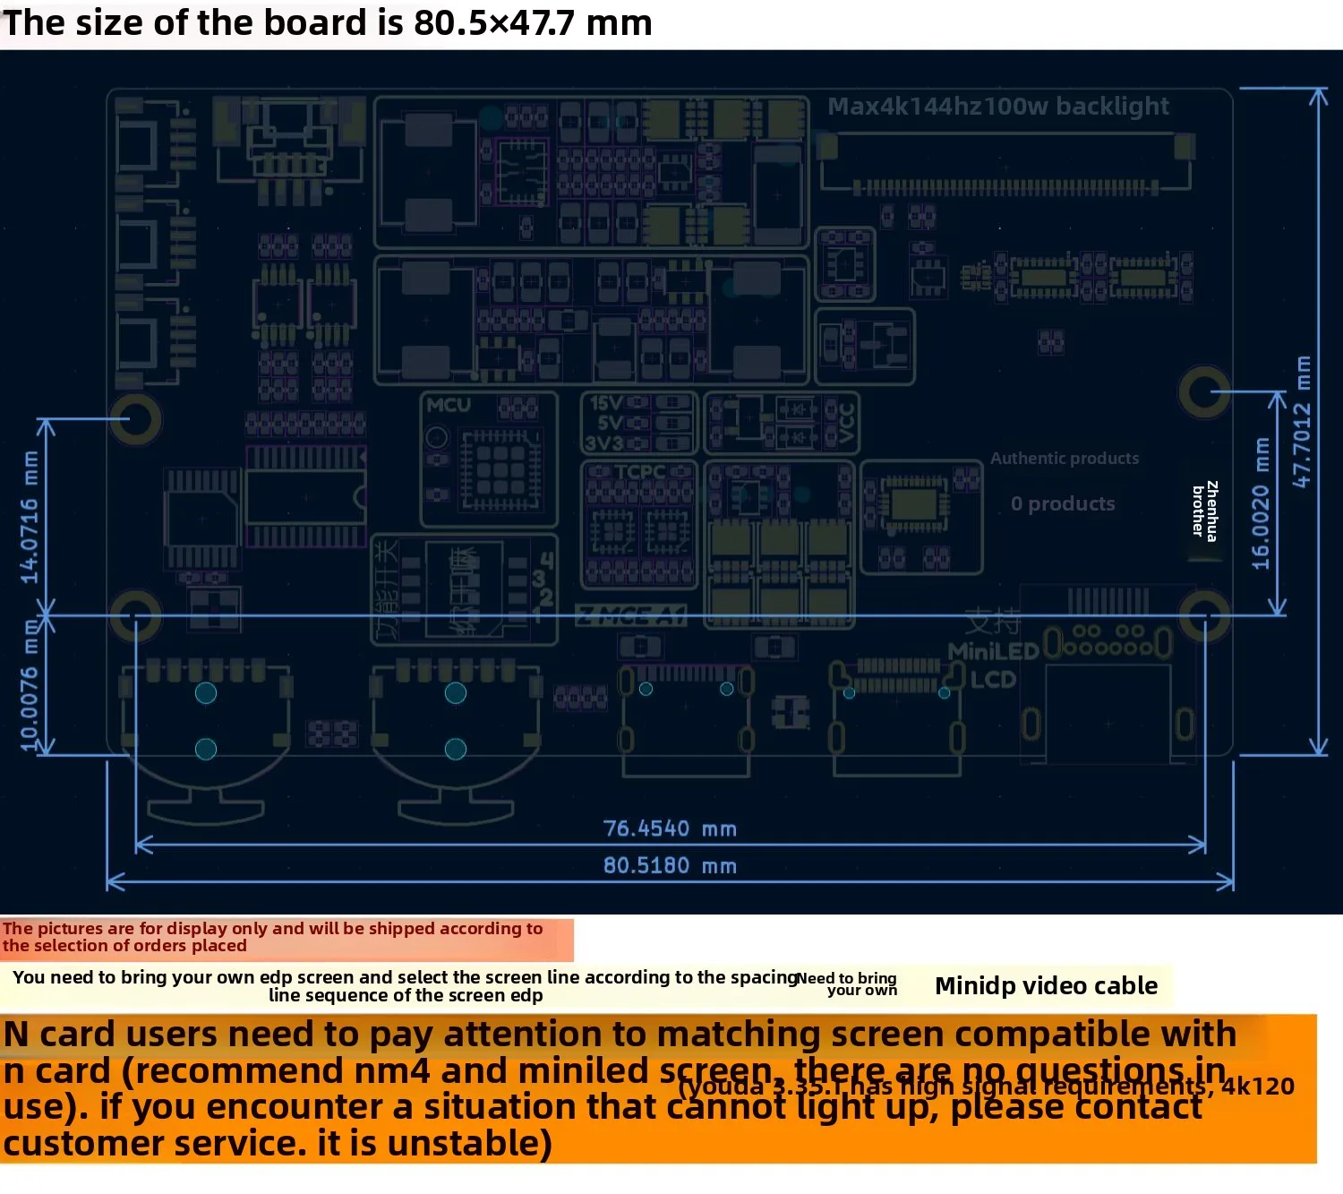Click the Max4k144hz100w backlight label

pos(997,107)
